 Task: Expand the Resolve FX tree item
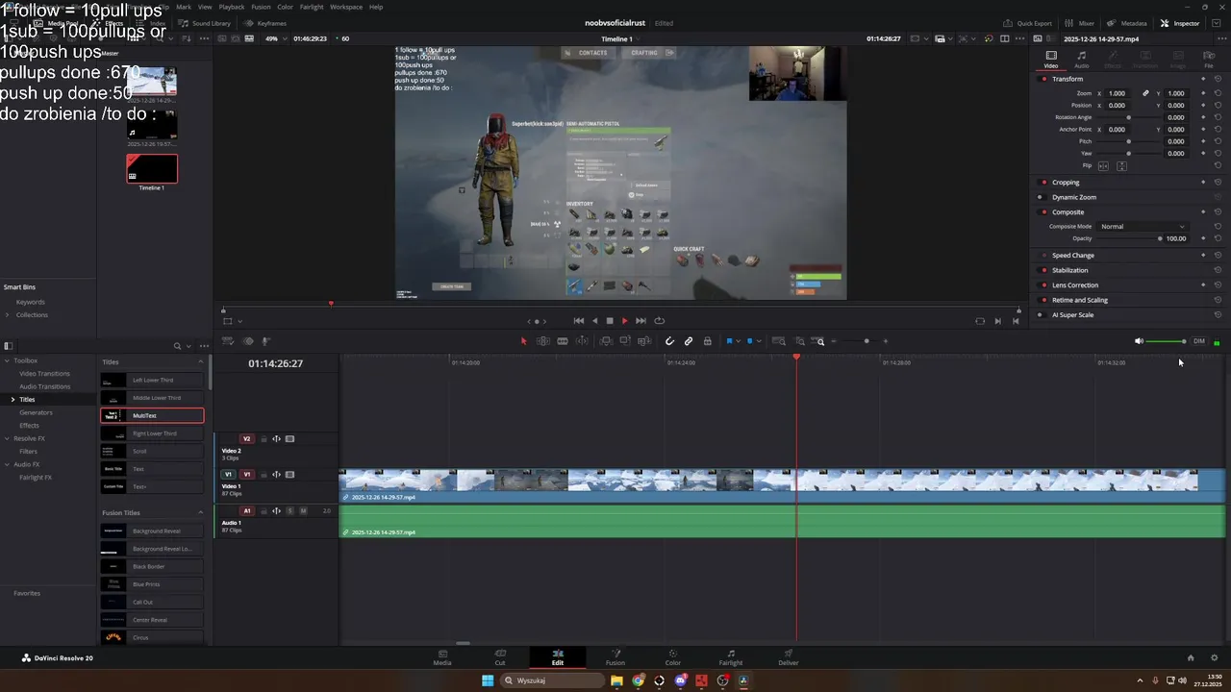7,438
